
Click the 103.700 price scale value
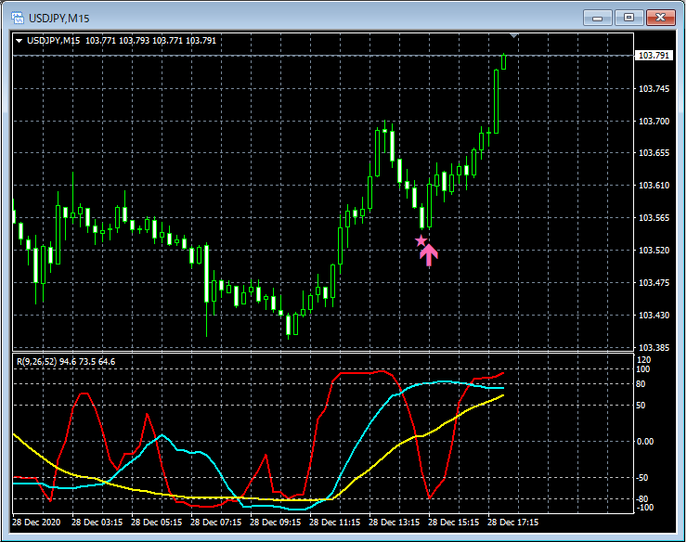654,121
